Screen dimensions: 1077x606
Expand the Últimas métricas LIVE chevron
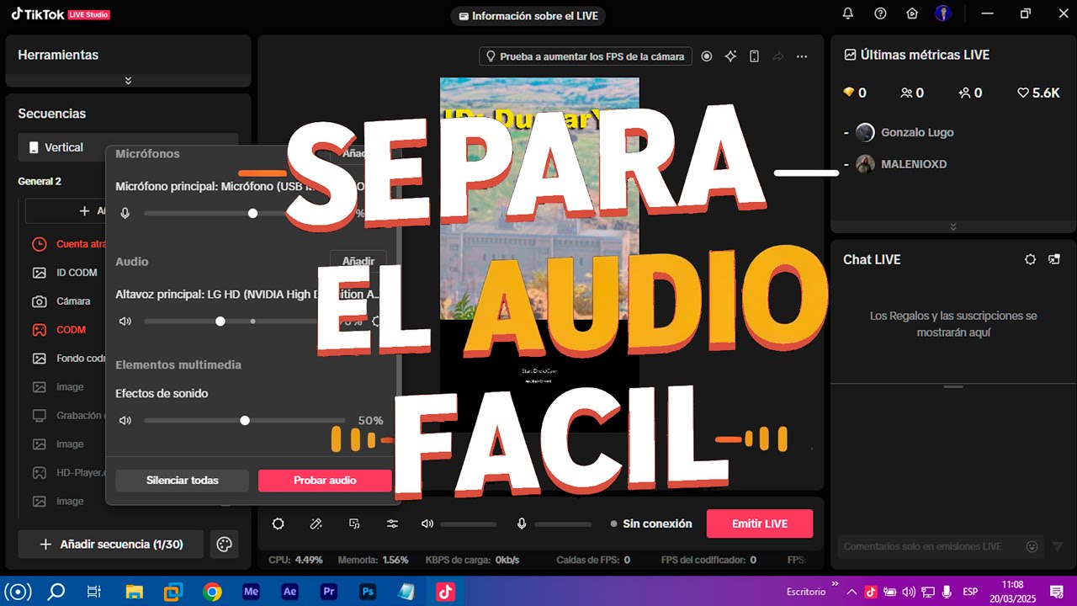point(953,226)
